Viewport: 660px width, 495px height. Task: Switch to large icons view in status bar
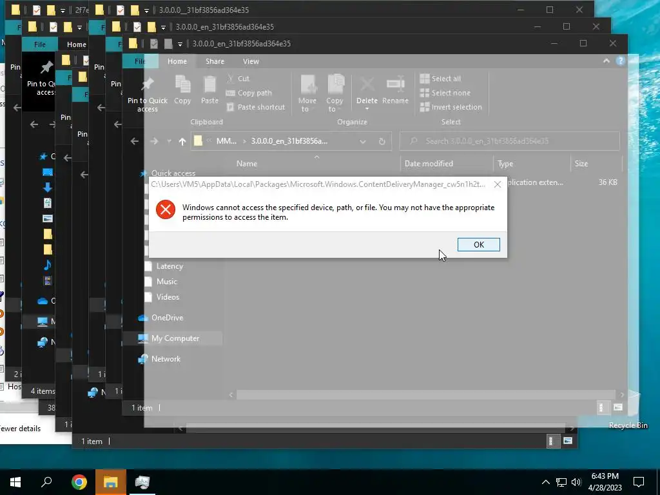tap(617, 407)
